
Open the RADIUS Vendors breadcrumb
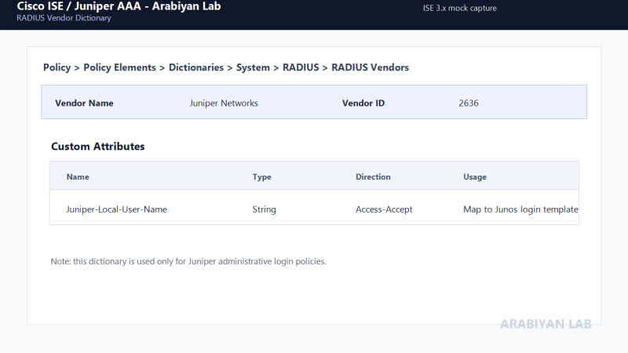point(370,67)
